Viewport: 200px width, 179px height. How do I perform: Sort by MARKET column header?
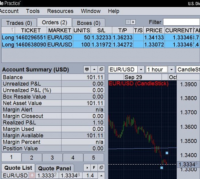(x=60, y=30)
